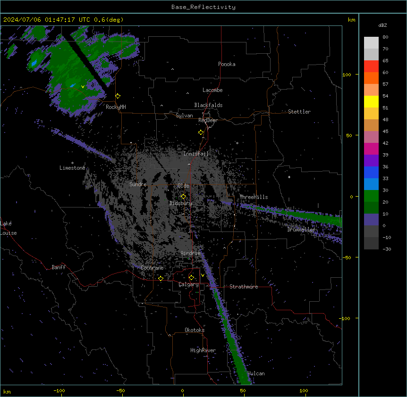
Task: Click the white asterisk marker above Limestone
Action: pos(72,163)
